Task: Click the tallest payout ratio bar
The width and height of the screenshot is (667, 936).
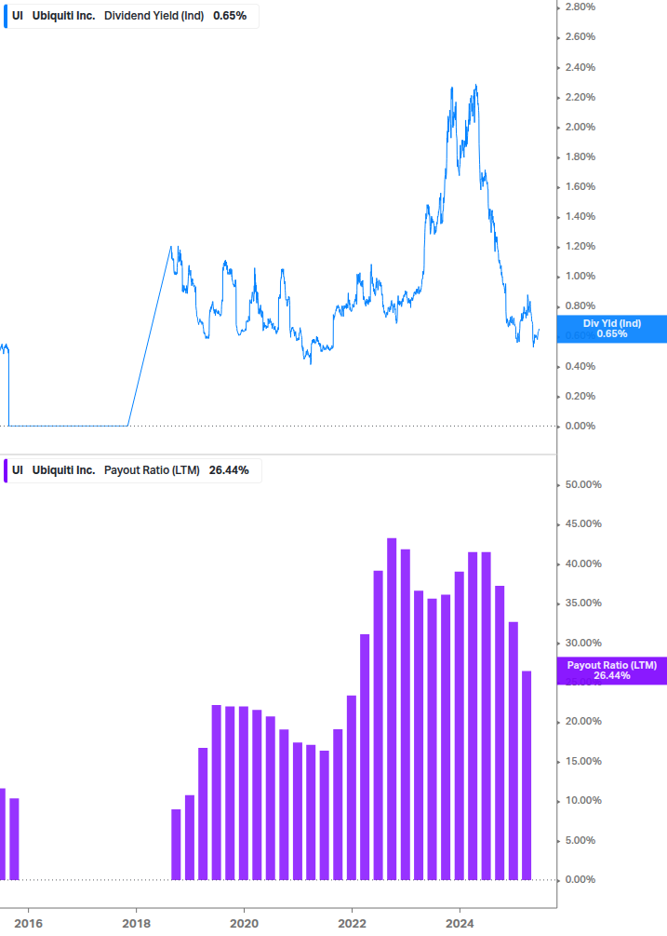Action: coord(392,709)
